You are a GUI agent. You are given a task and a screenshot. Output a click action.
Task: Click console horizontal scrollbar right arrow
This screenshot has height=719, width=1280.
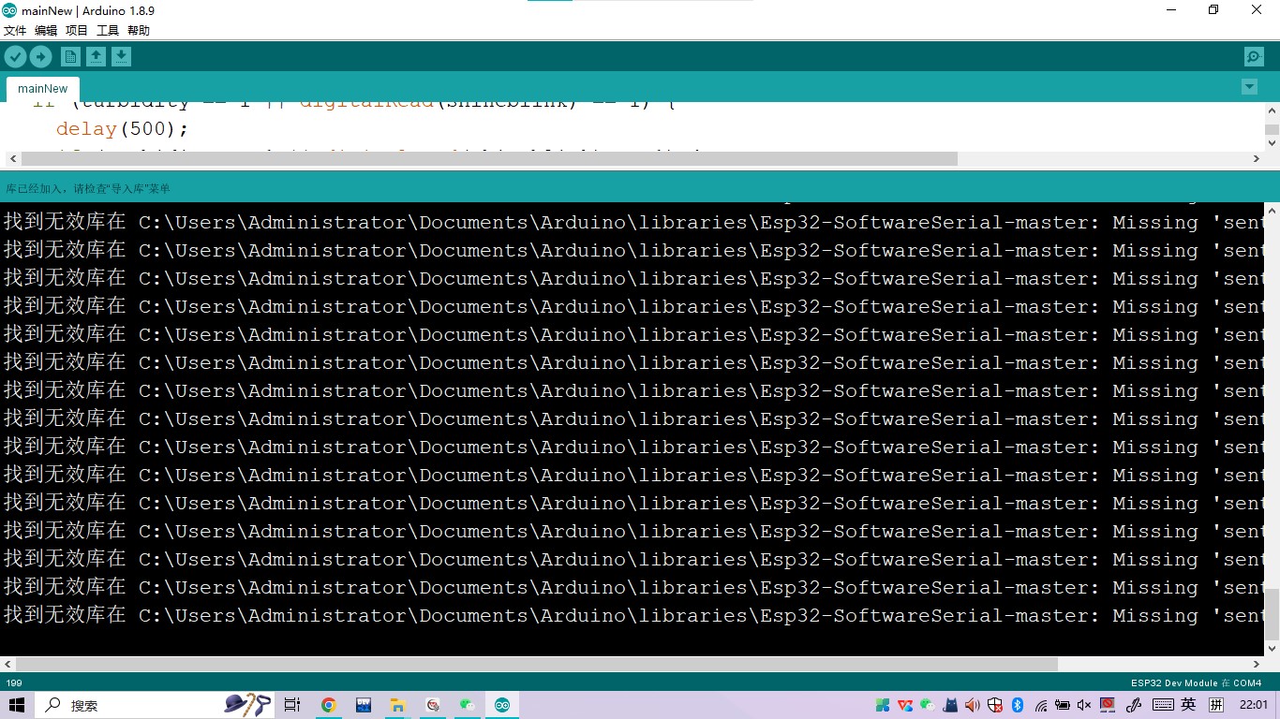click(x=1258, y=664)
